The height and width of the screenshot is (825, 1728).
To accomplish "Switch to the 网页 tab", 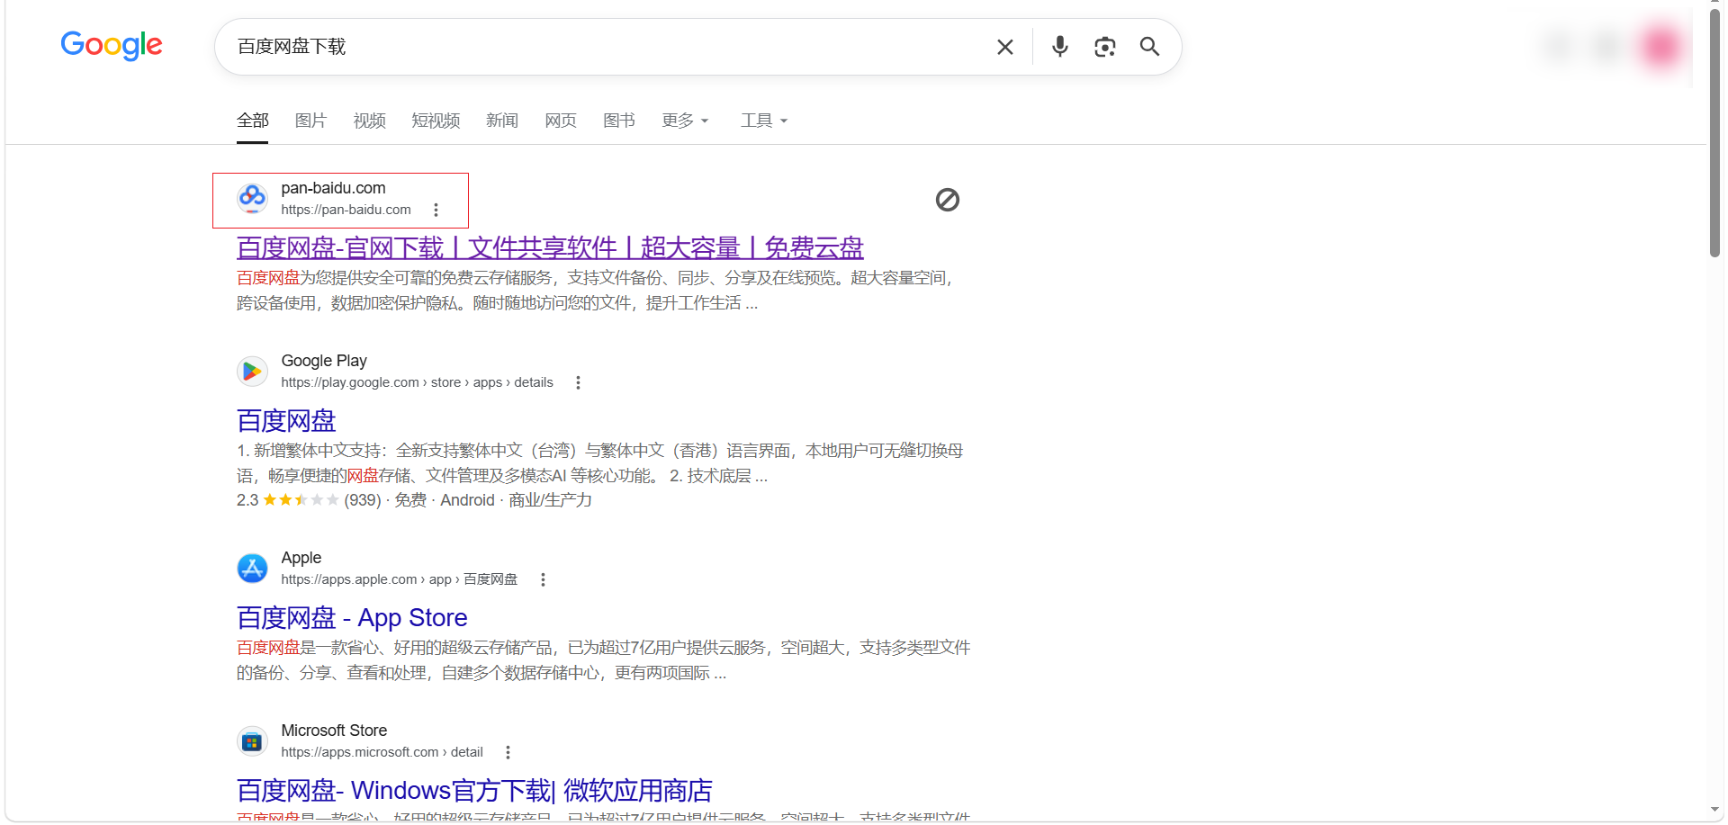I will (561, 121).
